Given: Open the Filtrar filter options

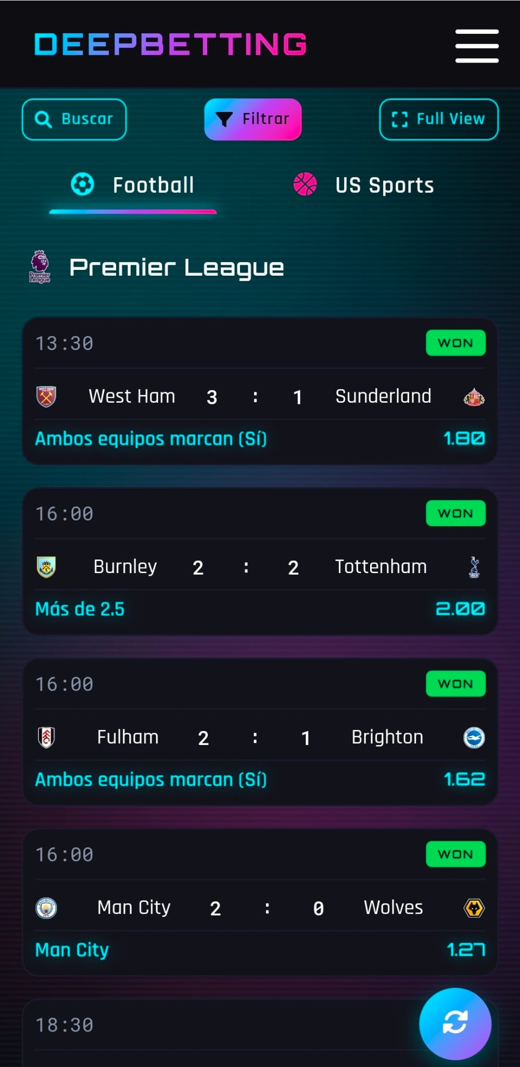Looking at the screenshot, I should tap(253, 119).
